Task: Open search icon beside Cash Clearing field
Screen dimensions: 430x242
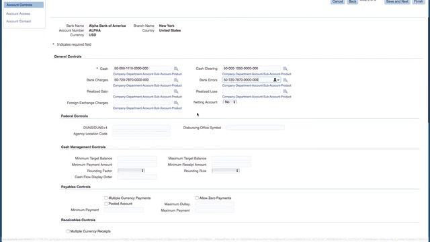Action: (285, 69)
